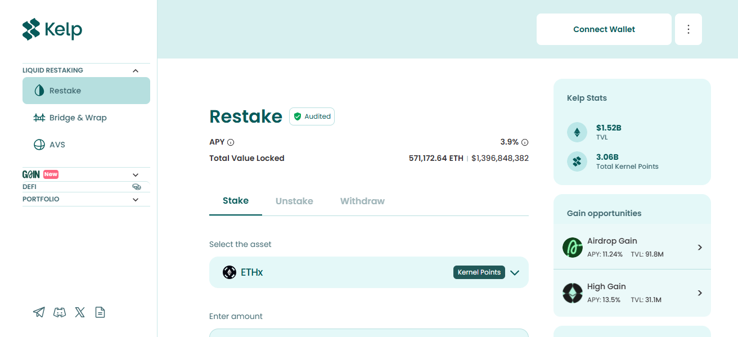The image size is (738, 337).
Task: Switch to the Unstake tab
Action: click(294, 201)
